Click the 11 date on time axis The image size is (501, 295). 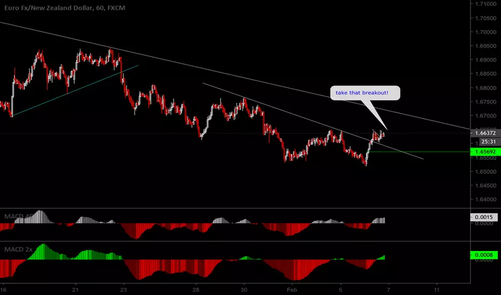pyautogui.click(x=437, y=290)
